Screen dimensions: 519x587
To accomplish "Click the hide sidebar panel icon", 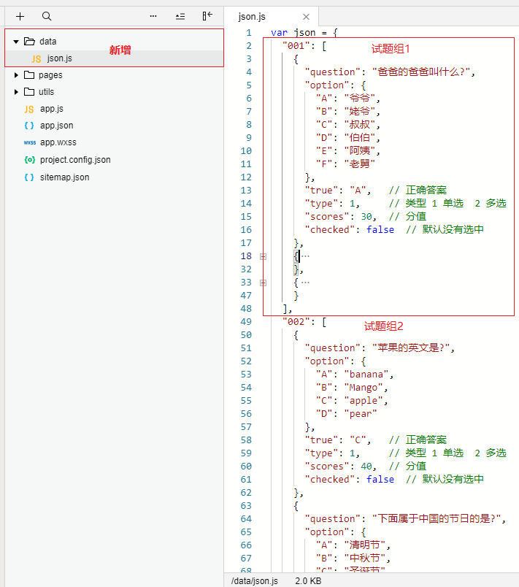I will coord(207,16).
